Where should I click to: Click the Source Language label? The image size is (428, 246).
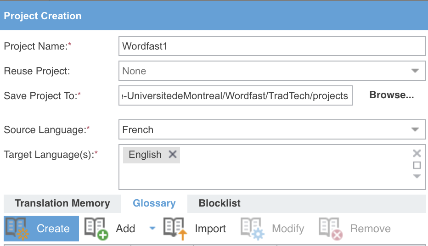coord(47,130)
